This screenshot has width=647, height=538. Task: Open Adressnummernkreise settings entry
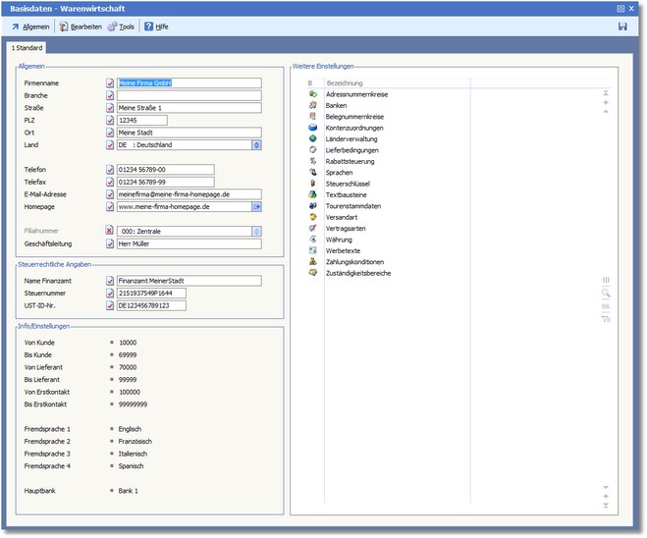click(357, 93)
